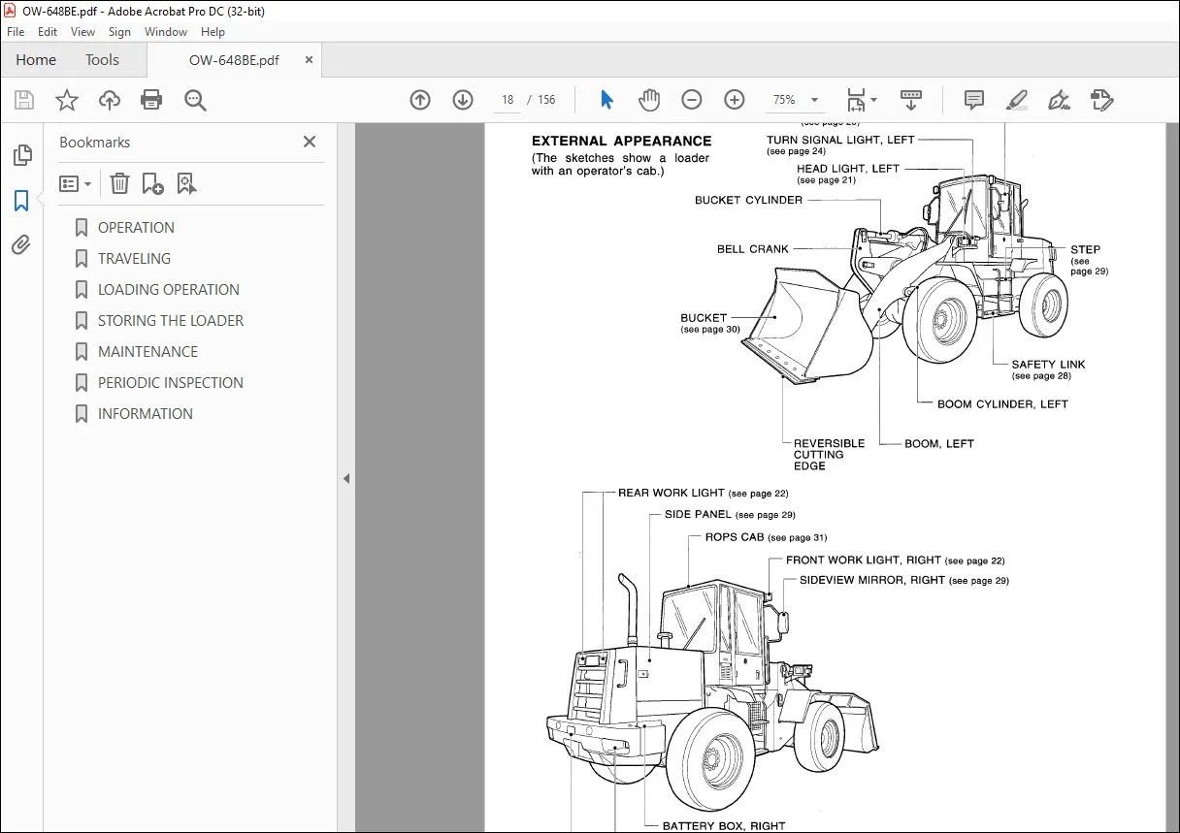Jump to the MAINTENANCE bookmark
This screenshot has height=833, width=1180.
147,351
